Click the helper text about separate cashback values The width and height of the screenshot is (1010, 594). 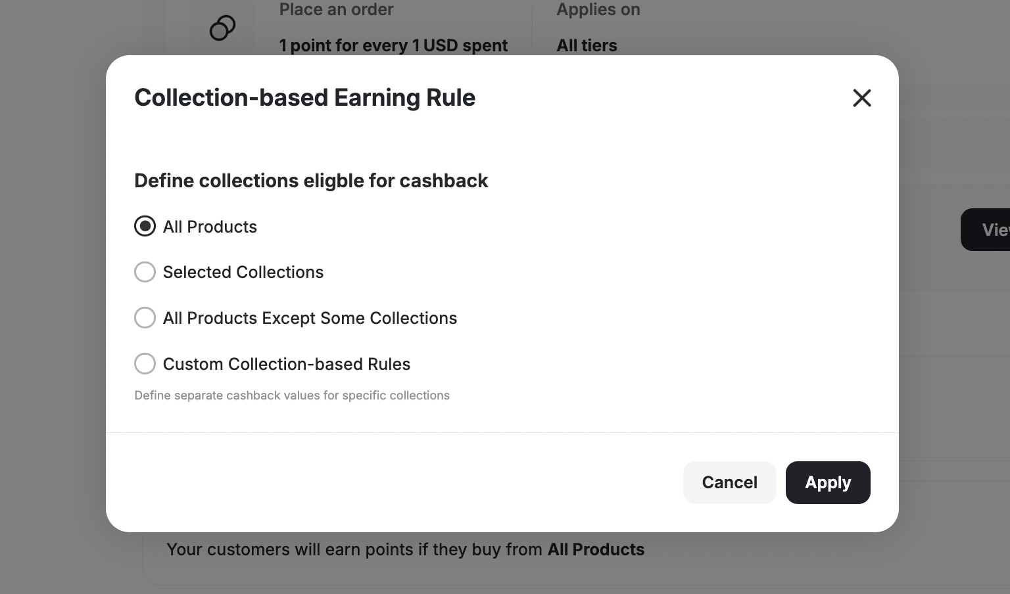pos(292,395)
